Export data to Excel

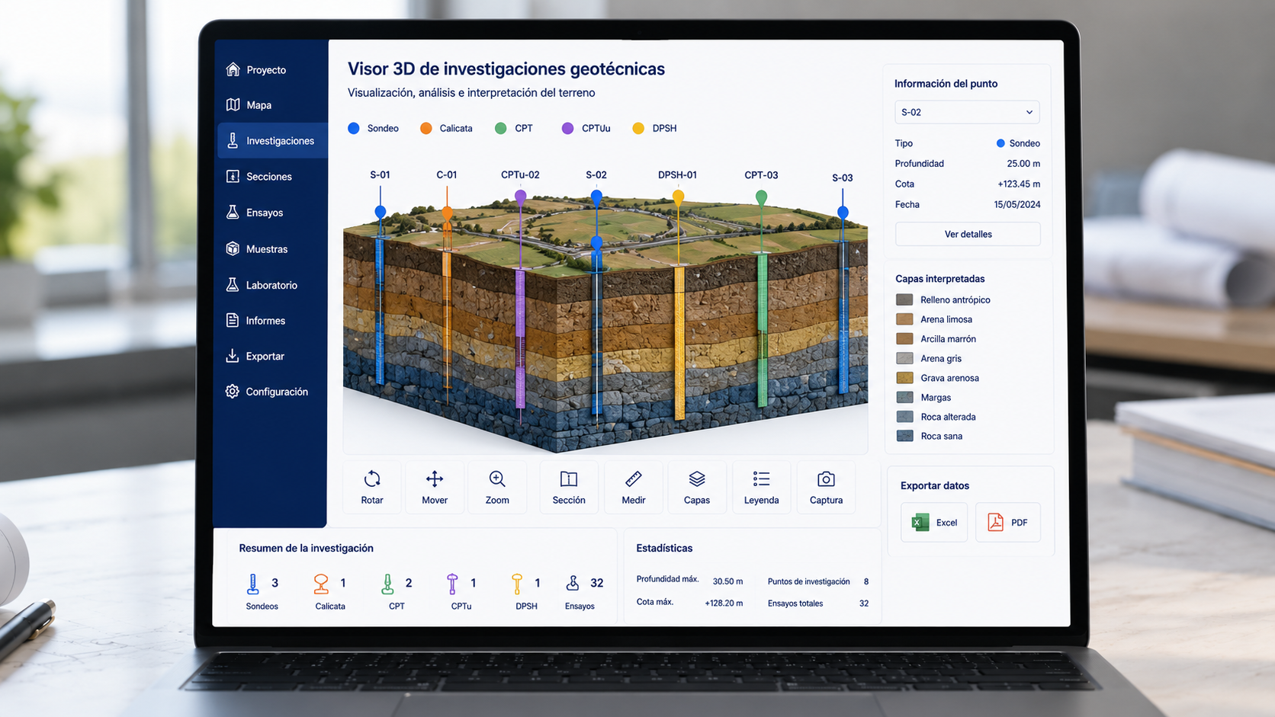[934, 522]
